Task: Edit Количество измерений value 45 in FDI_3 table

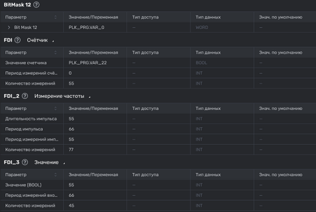Action: pyautogui.click(x=95, y=206)
